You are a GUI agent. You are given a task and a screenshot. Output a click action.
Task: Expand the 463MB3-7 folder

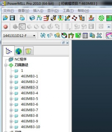[x=11, y=110]
